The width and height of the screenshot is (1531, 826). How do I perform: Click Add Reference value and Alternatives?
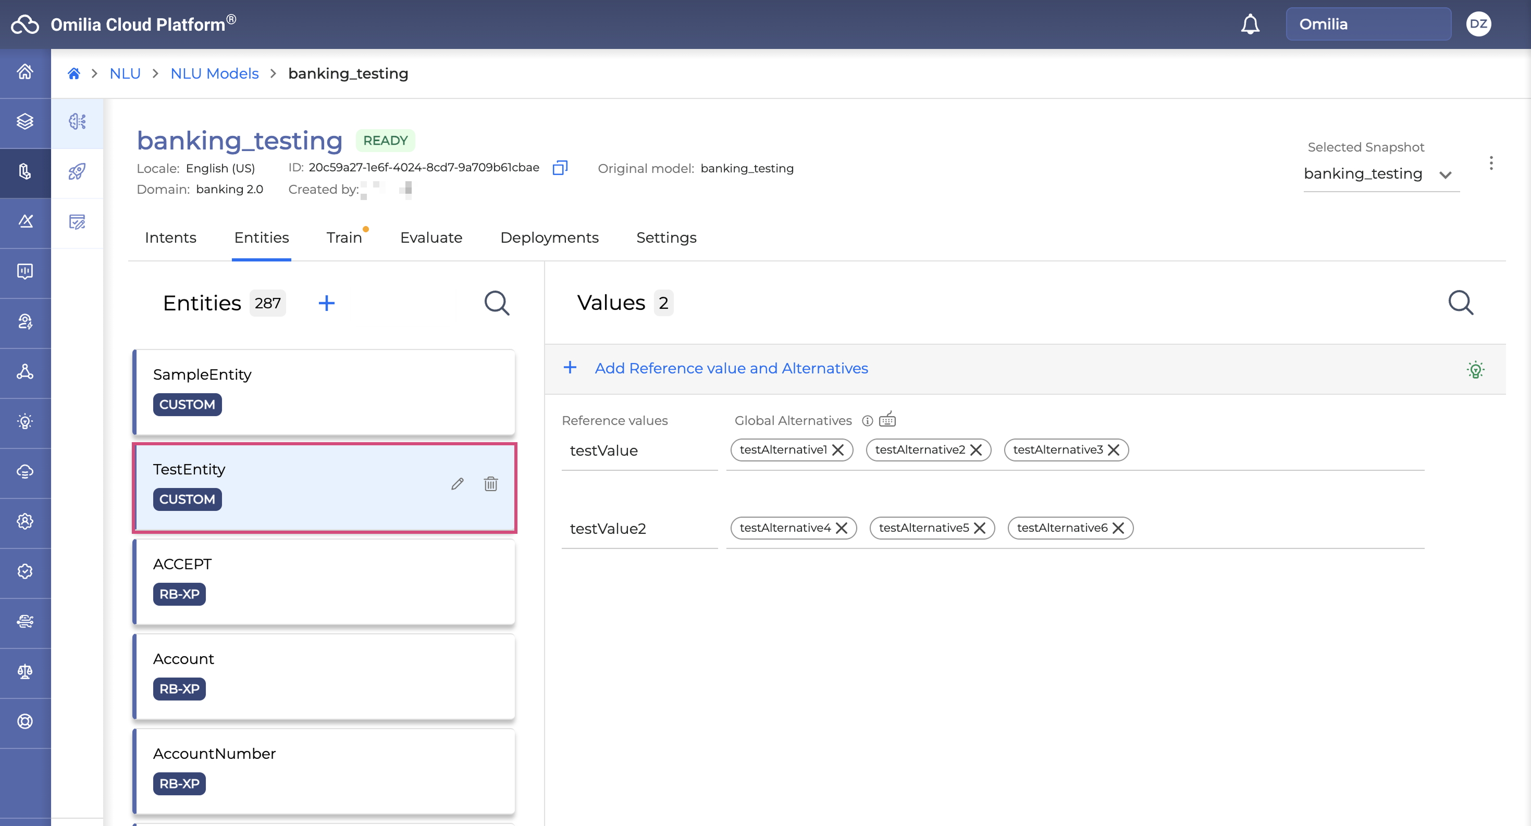click(x=731, y=368)
